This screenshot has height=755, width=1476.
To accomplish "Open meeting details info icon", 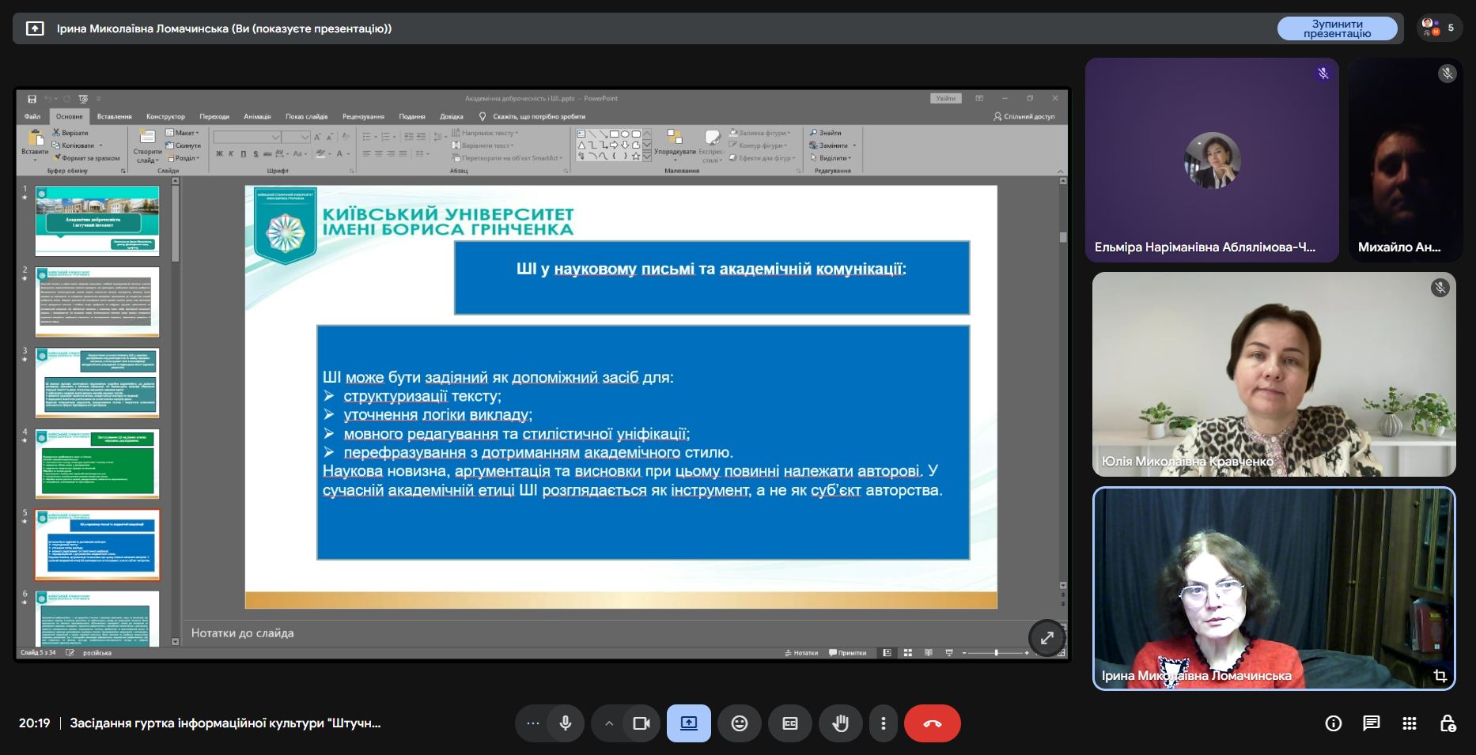I will pyautogui.click(x=1333, y=723).
